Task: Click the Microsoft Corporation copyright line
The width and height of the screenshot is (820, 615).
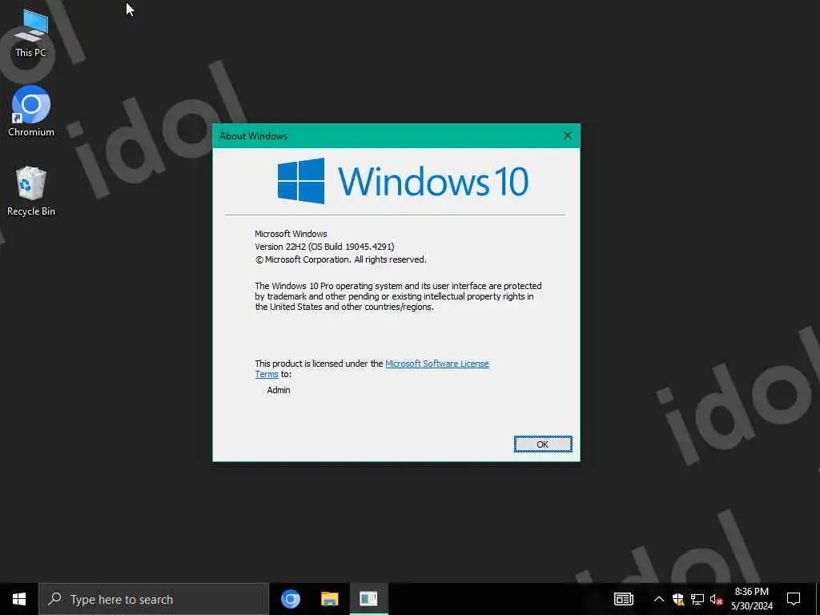Action: 341,259
